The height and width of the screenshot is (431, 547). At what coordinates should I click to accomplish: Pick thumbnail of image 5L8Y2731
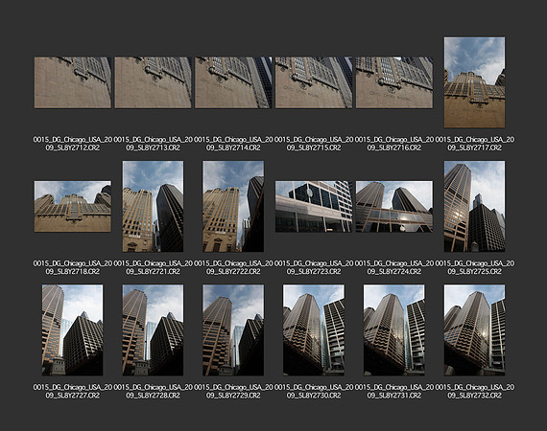click(x=394, y=330)
